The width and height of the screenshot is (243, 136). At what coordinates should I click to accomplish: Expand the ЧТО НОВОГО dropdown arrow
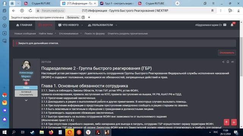[x=82, y=25]
